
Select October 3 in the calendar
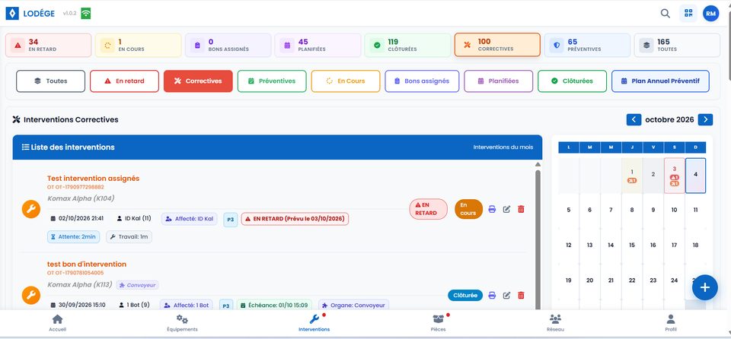(674, 176)
